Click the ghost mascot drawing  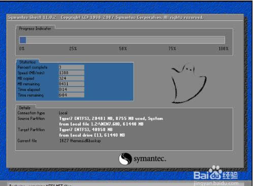pos(188,84)
